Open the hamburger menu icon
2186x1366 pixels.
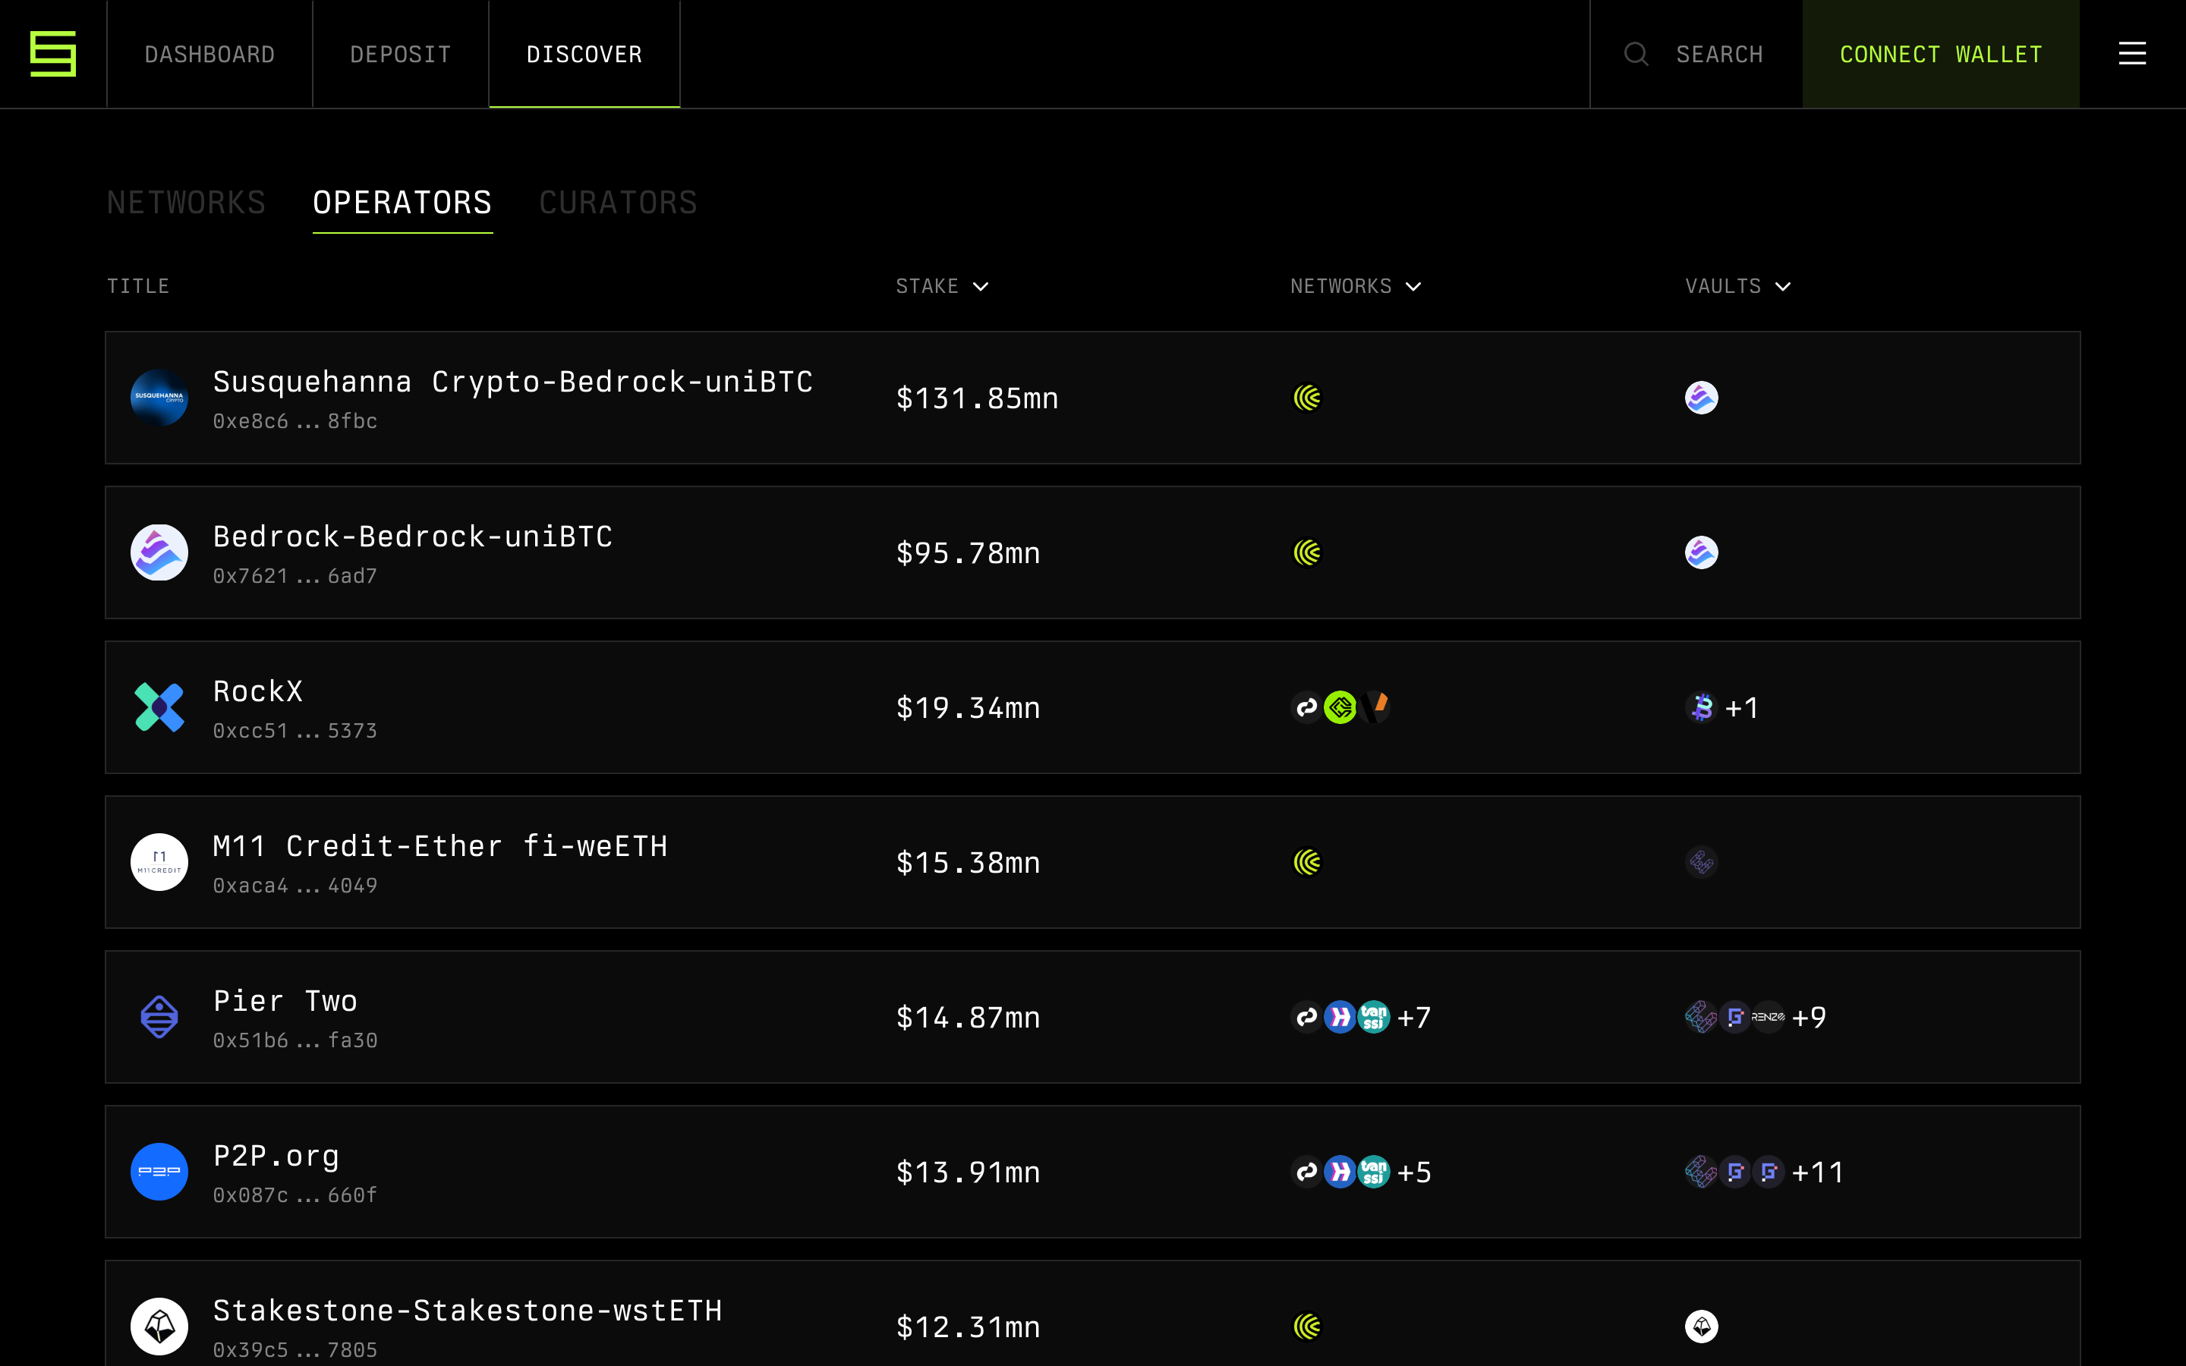pyautogui.click(x=2132, y=54)
